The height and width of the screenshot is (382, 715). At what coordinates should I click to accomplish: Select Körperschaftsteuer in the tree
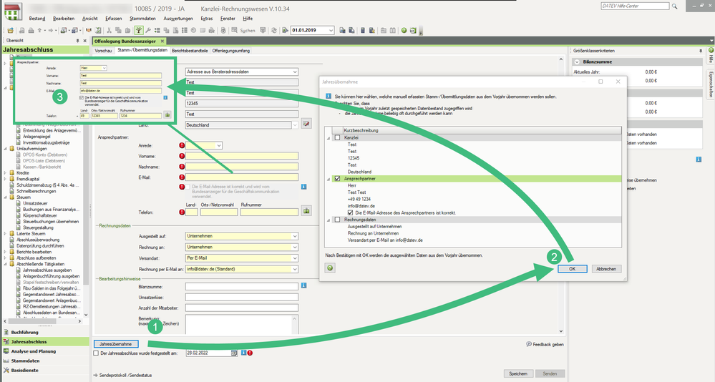40,215
